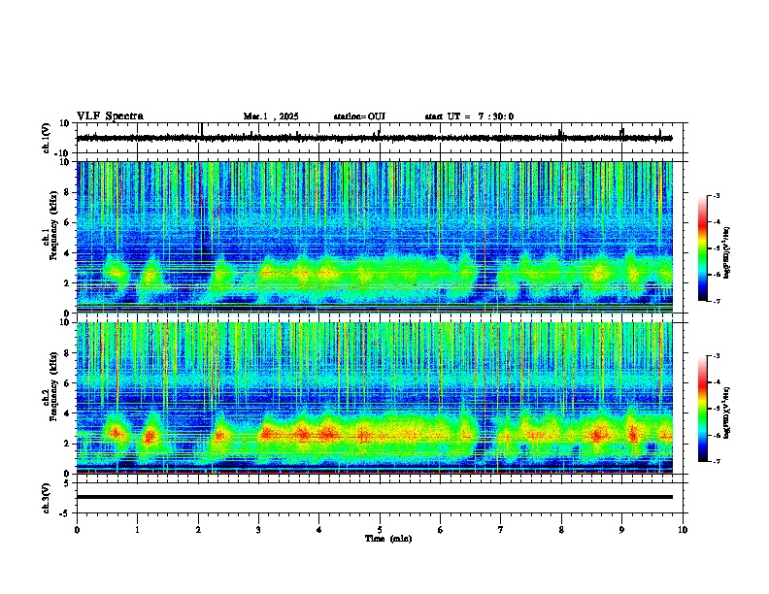
Task: Click the "ch.1(V)" waveform axis label
Action: pos(47,138)
